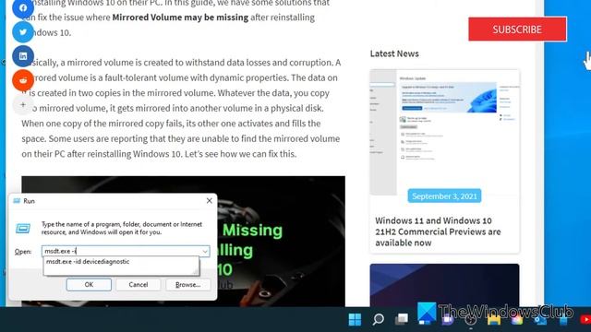Open Windows 11 Commercial Previews article link

coord(438,231)
